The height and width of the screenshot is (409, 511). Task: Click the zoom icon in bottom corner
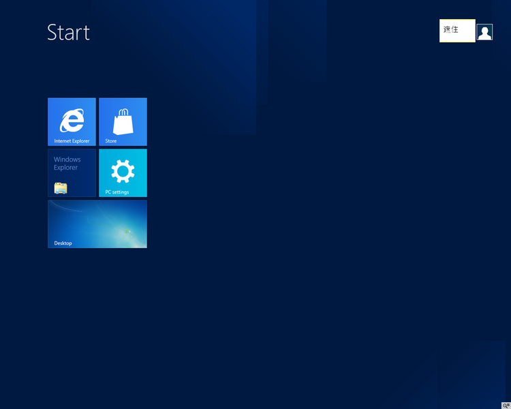(x=506, y=406)
